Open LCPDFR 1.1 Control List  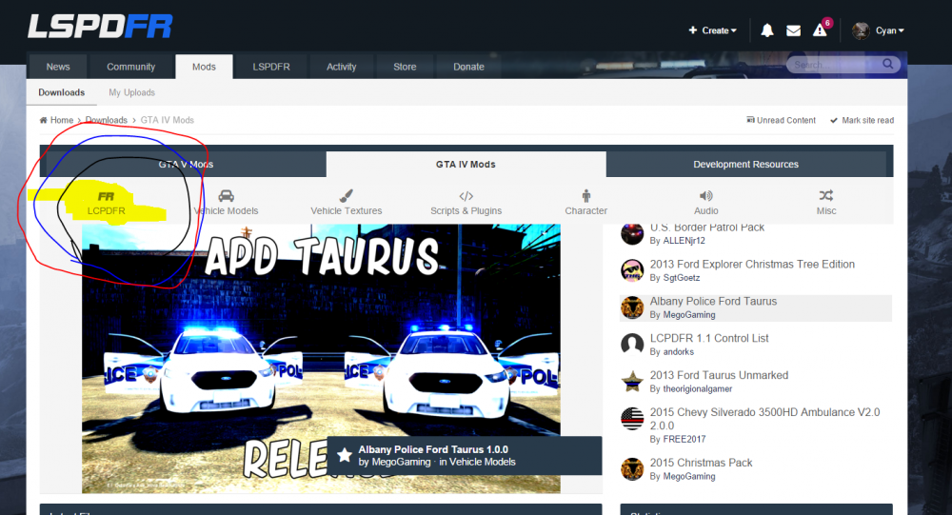tap(709, 338)
